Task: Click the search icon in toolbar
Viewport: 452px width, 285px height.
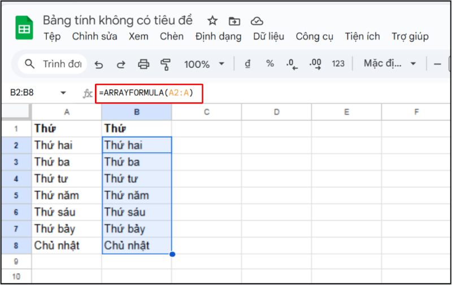Action: click(30, 64)
